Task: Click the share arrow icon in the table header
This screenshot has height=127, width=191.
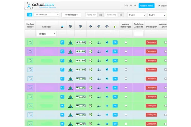Action: click(62, 27)
